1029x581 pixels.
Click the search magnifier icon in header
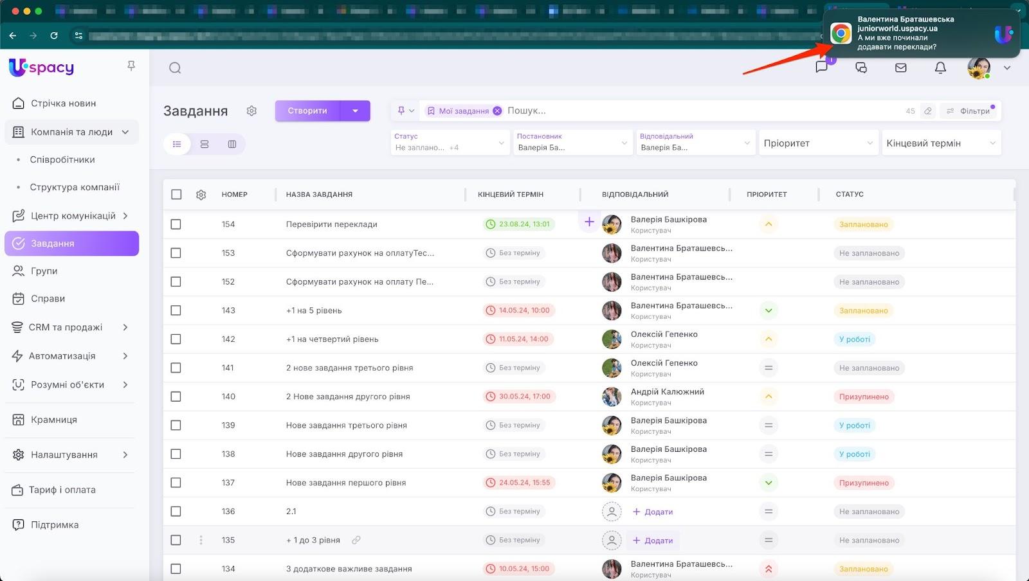[x=175, y=68]
